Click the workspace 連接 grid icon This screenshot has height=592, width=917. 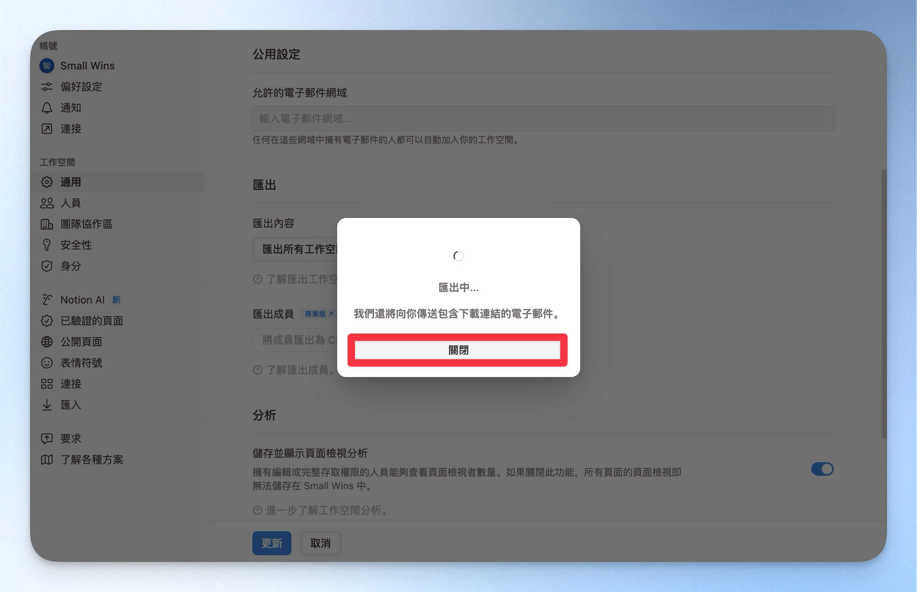coord(47,384)
